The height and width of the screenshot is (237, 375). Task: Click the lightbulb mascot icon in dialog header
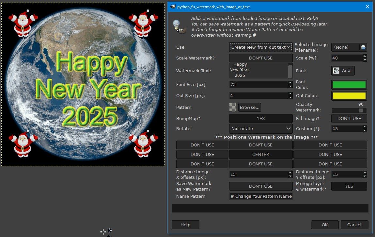click(179, 27)
